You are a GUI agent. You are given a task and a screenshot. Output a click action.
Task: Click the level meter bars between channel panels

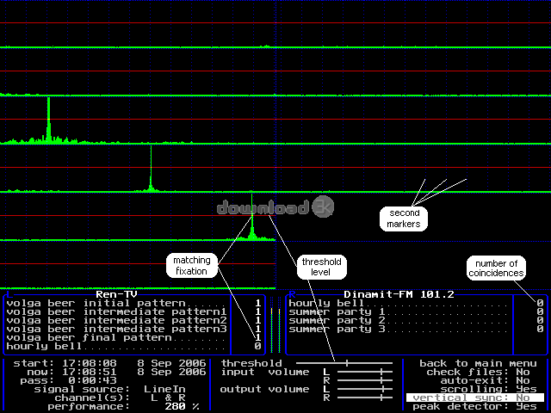click(x=275, y=325)
